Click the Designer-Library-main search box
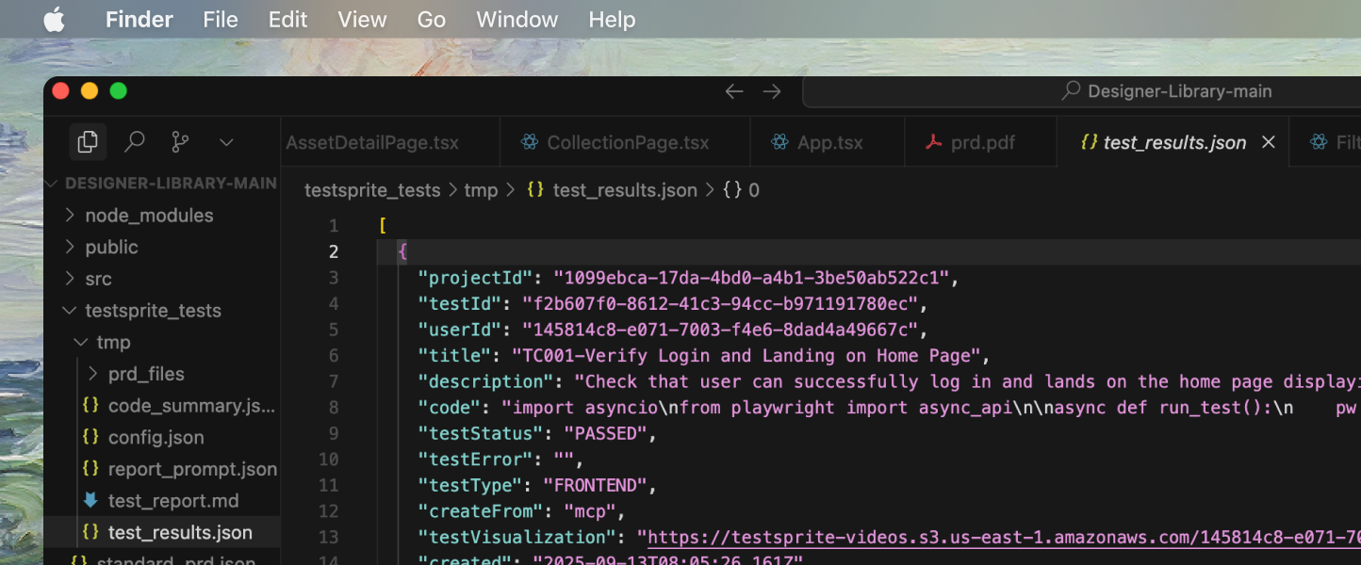Screen dimensions: 1361x565 [1081, 91]
